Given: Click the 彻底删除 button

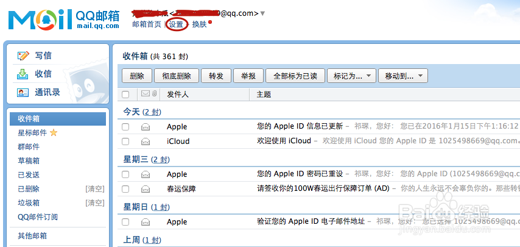Looking at the screenshot, I should point(177,76).
